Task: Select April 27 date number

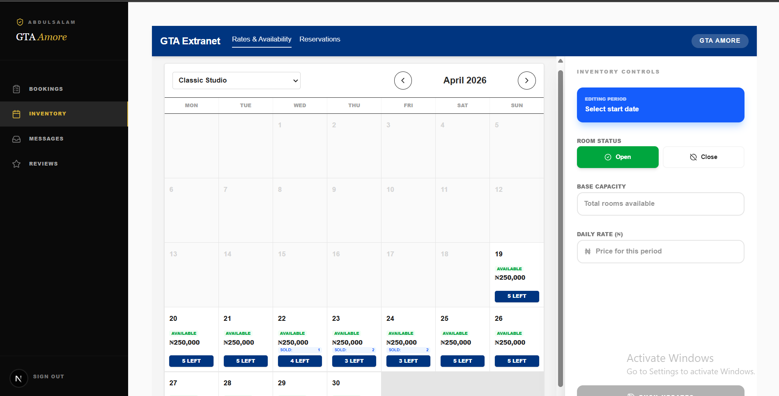Action: pyautogui.click(x=173, y=383)
